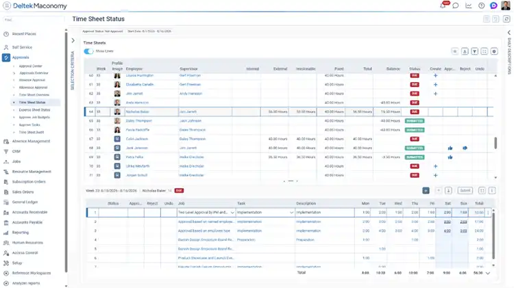Click Recent Places clock icon in sidebar

6,34
